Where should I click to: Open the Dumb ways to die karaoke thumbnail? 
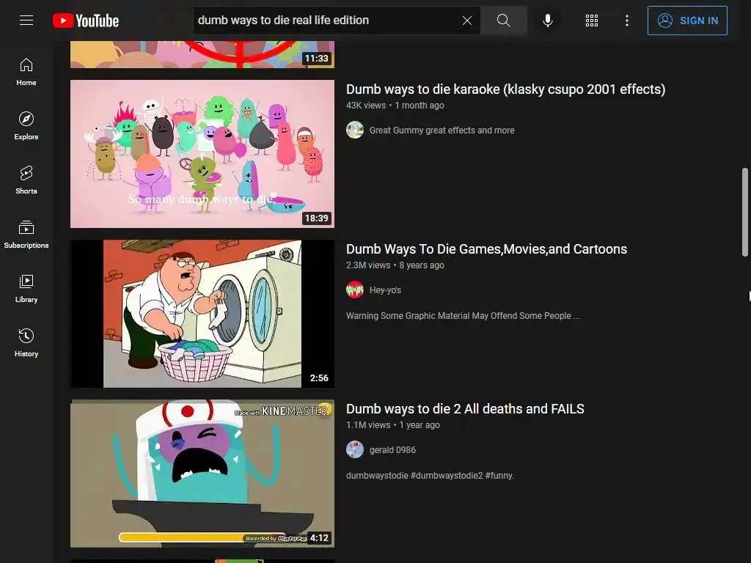tap(202, 154)
